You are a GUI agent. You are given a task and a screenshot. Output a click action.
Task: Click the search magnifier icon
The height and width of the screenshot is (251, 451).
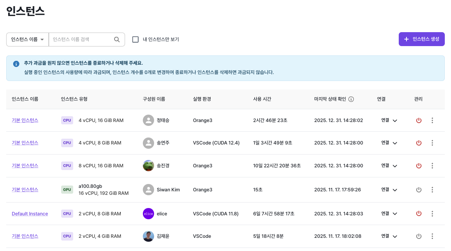pos(117,39)
